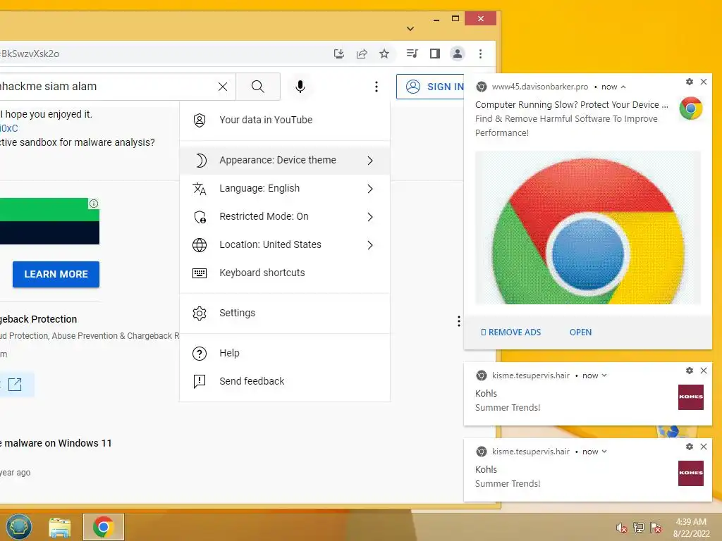The image size is (722, 541).
Task: Click chevron next to Language: English
Action: click(x=370, y=189)
